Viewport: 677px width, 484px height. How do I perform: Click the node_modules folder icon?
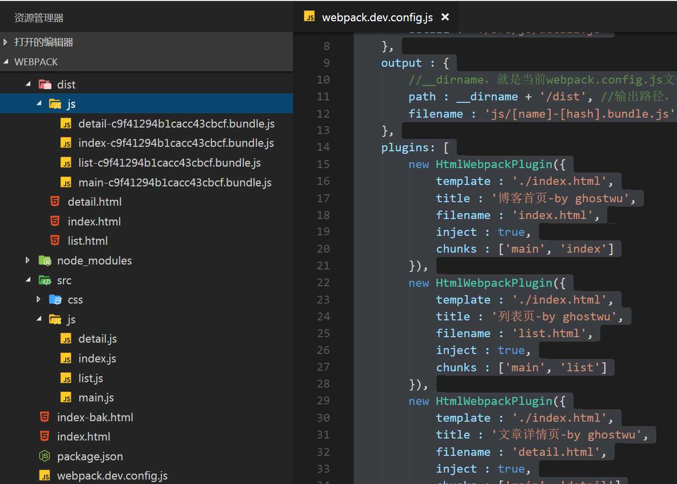coord(45,261)
